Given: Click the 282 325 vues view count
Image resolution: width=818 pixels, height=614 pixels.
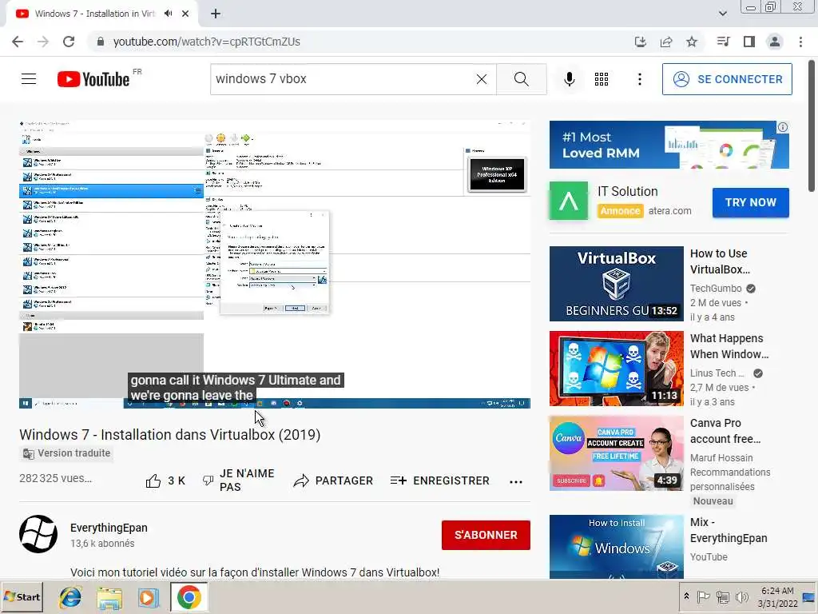Looking at the screenshot, I should pyautogui.click(x=55, y=478).
